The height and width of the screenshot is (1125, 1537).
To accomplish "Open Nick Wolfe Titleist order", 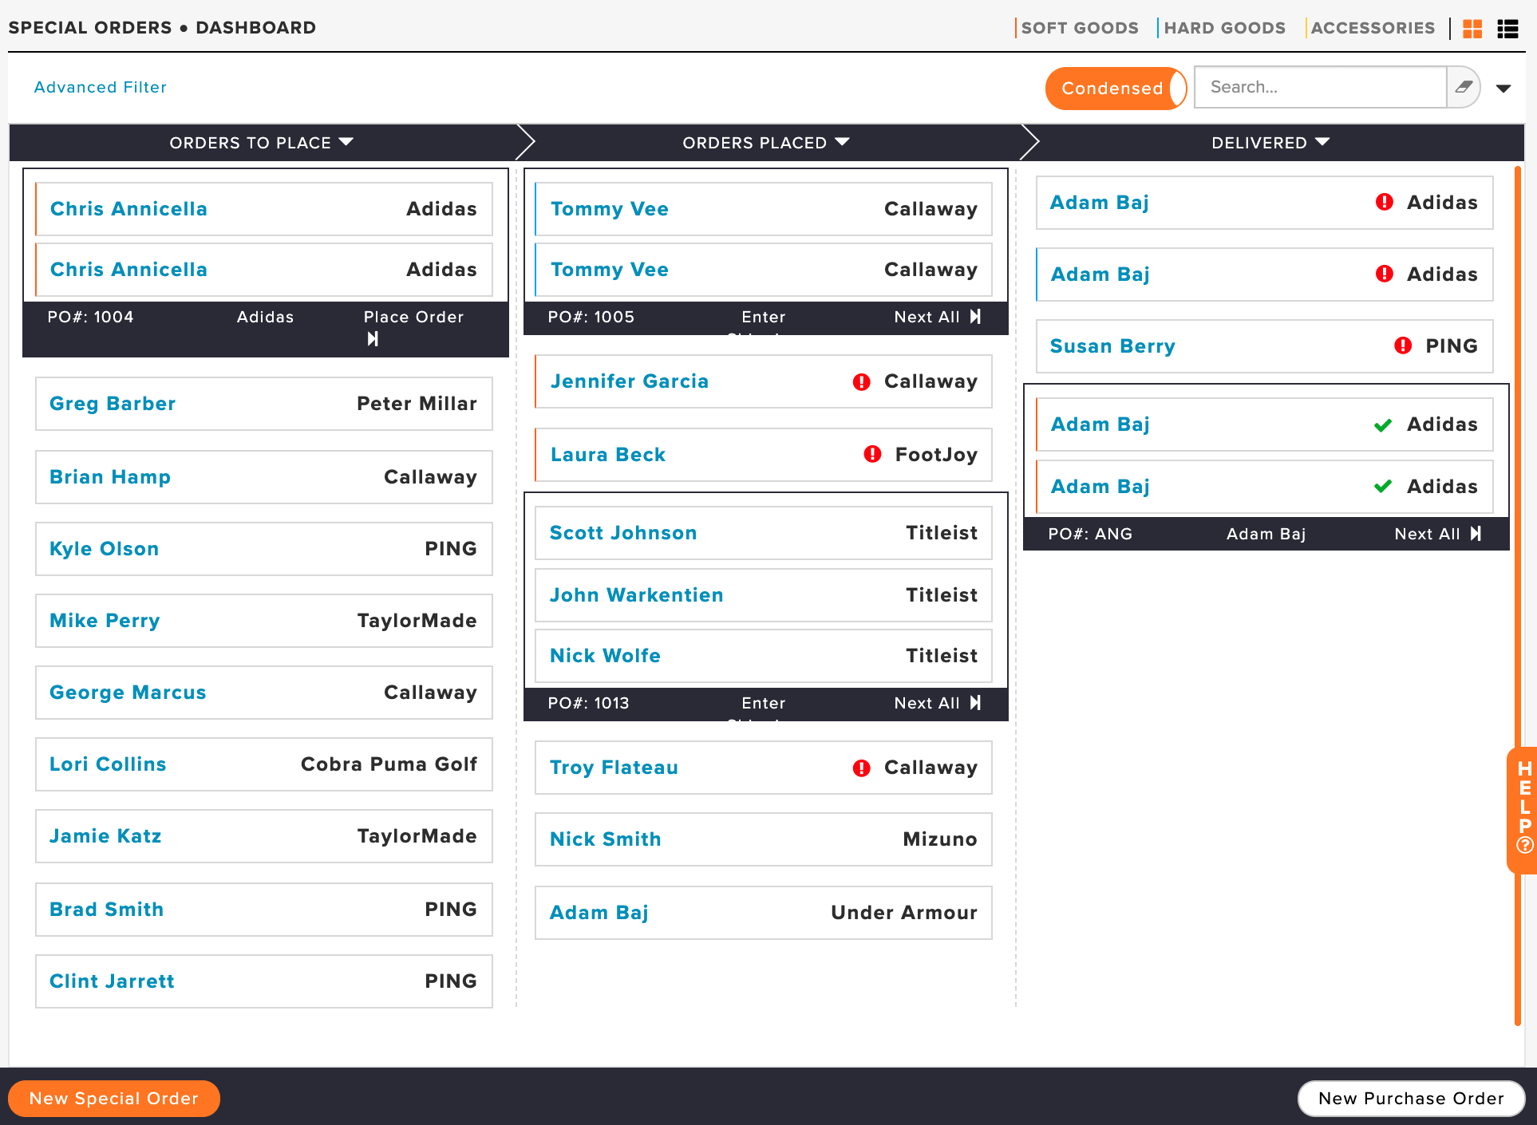I will [x=764, y=656].
